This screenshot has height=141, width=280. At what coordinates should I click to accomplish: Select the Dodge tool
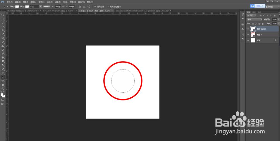(x=3, y=65)
